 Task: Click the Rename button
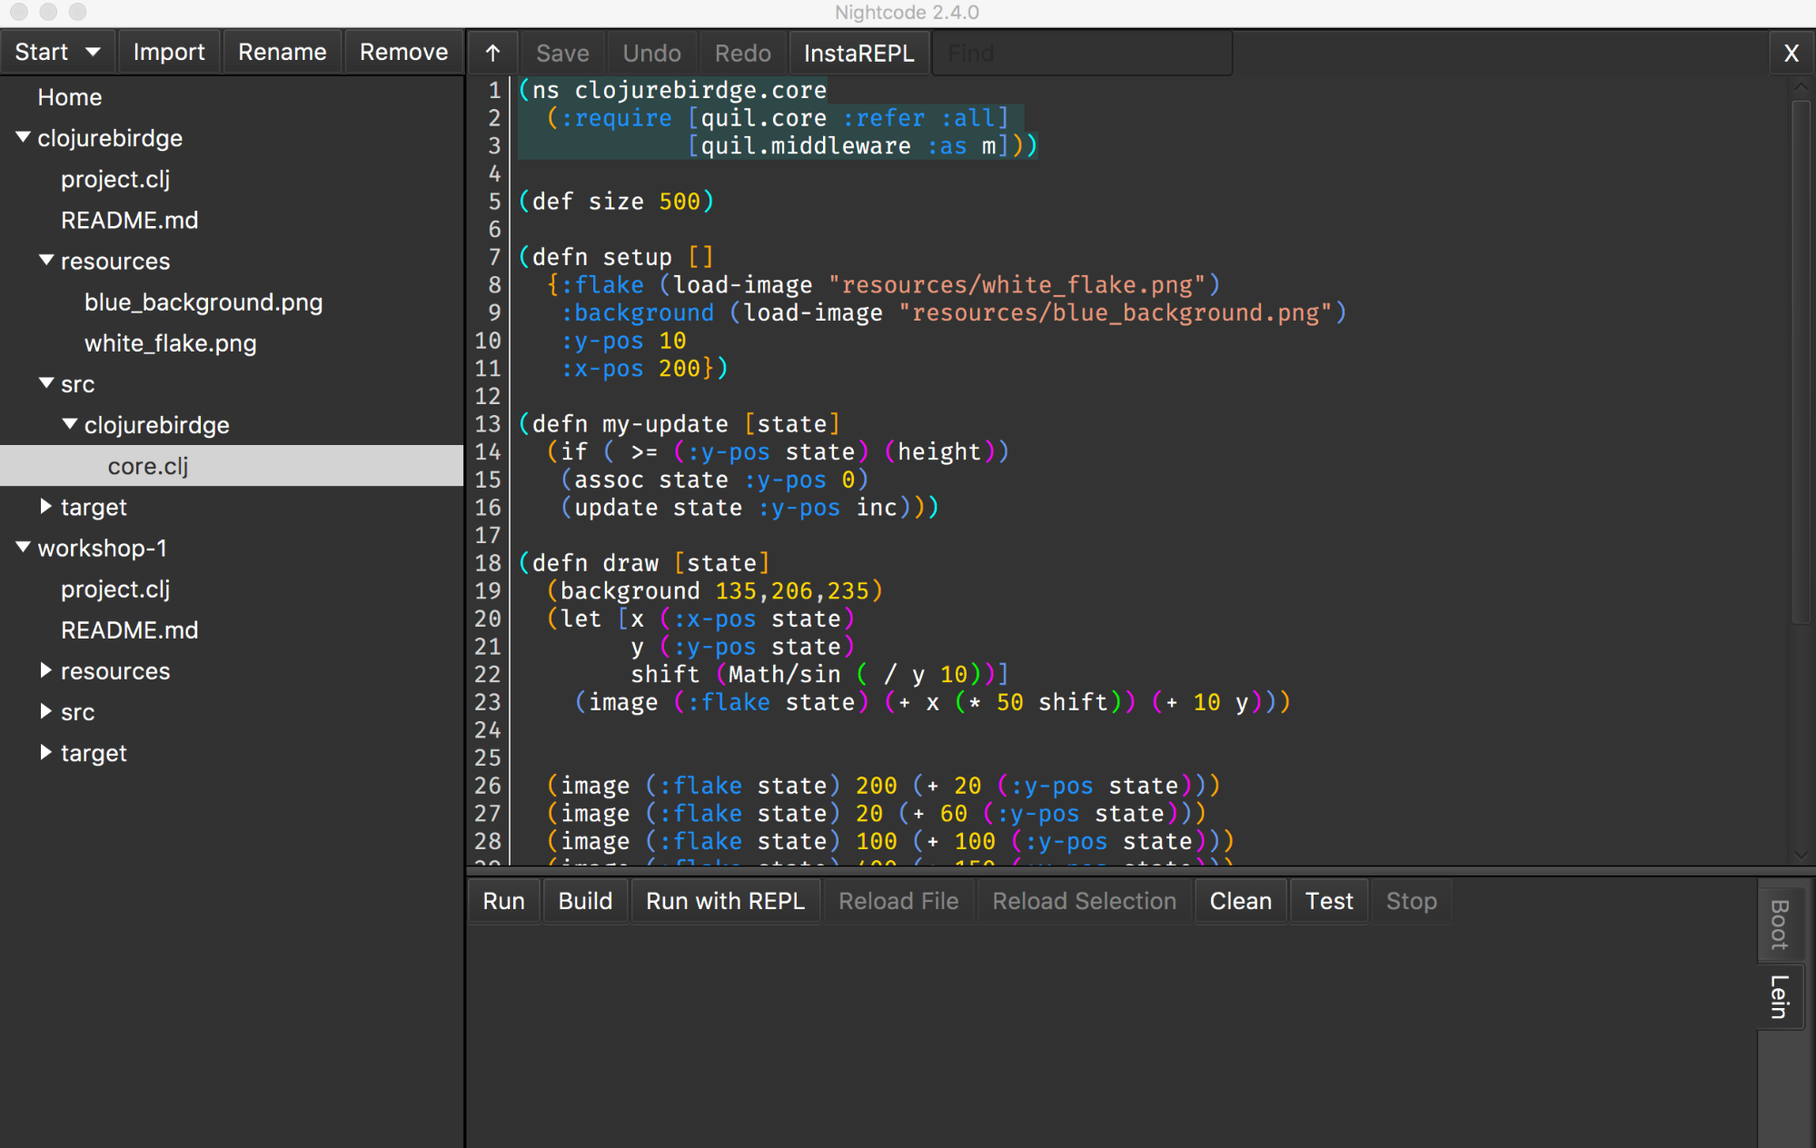click(282, 52)
